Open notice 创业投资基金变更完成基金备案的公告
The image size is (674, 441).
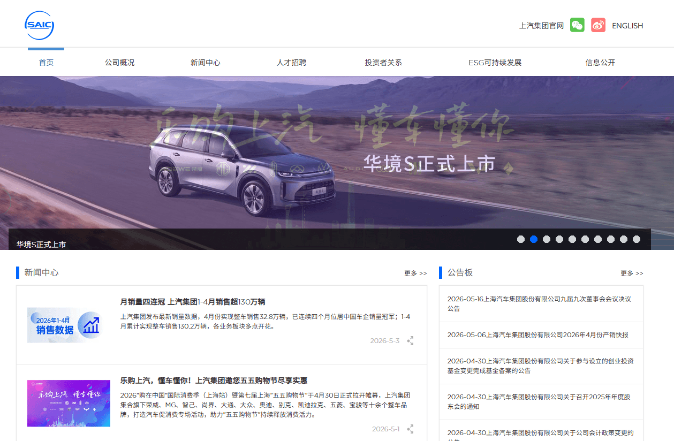coord(541,366)
